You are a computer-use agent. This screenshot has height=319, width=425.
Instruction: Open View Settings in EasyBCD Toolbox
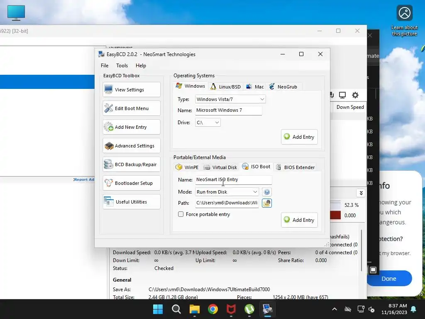[132, 90]
